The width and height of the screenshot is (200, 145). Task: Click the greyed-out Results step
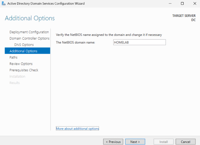coord(15,83)
